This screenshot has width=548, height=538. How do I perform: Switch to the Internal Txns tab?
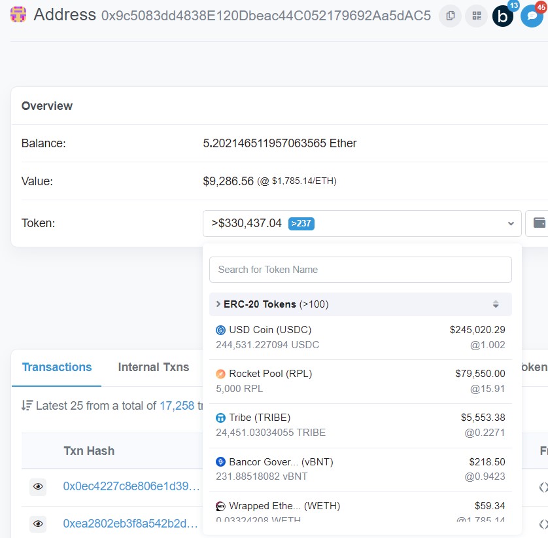(x=153, y=367)
